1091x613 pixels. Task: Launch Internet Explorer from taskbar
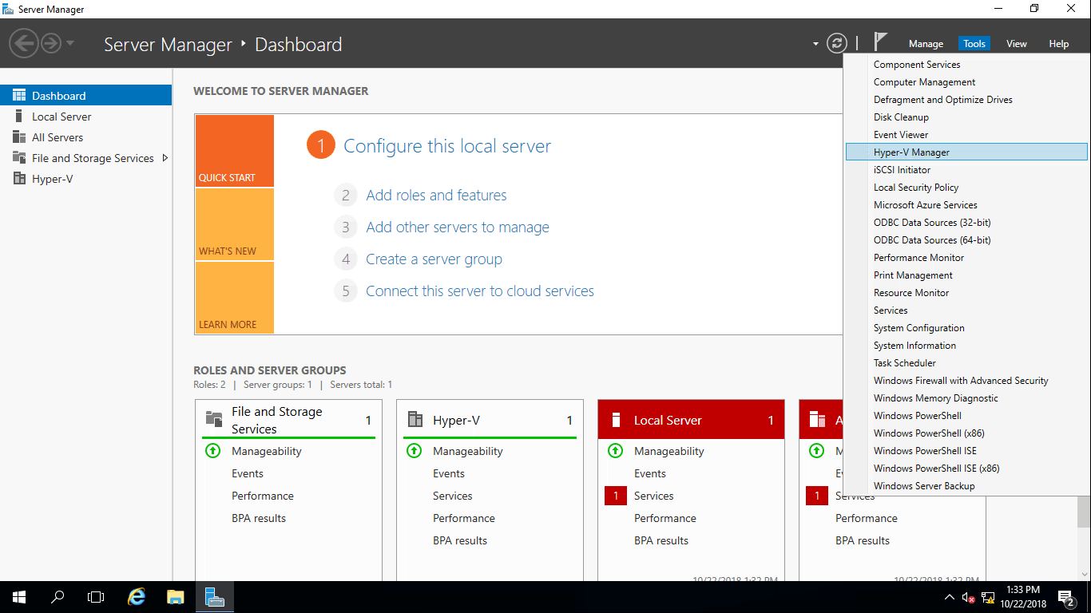pos(137,596)
